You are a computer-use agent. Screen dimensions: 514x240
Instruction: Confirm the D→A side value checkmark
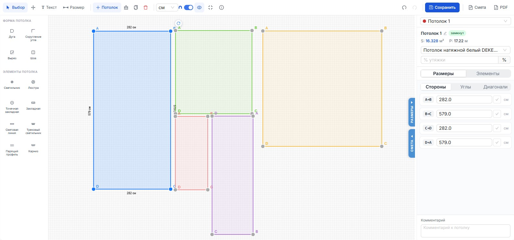click(497, 142)
